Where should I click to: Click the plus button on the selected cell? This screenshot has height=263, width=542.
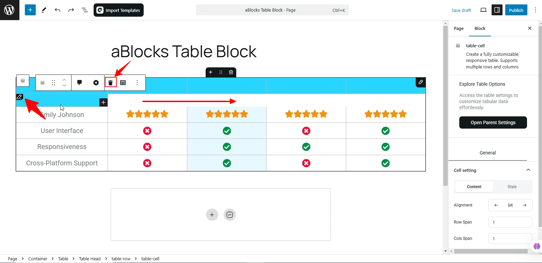(103, 102)
